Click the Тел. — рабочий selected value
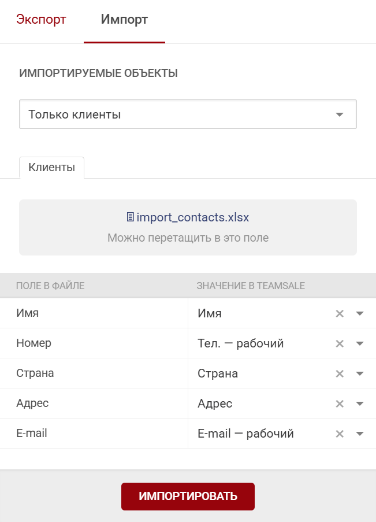The height and width of the screenshot is (522, 376). click(241, 343)
